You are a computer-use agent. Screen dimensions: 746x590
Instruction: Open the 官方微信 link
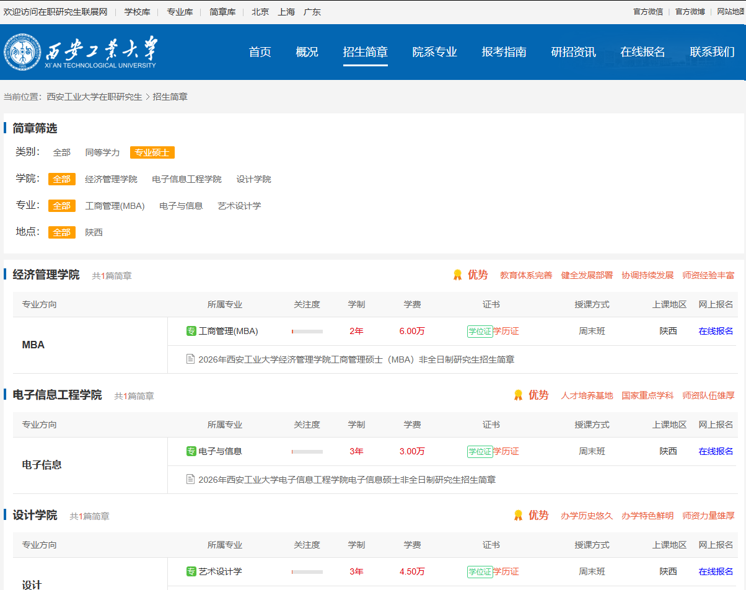(648, 12)
